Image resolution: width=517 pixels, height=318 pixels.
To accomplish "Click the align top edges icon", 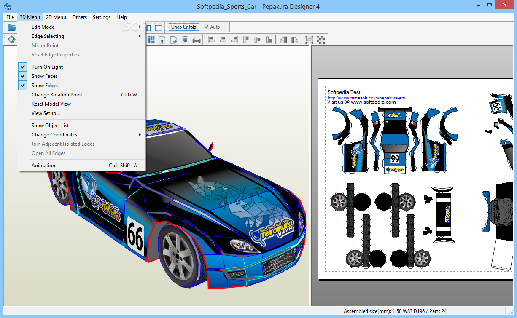I will 246,40.
